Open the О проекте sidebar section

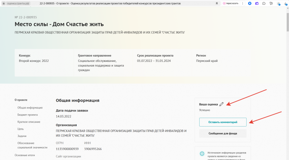coord(21,100)
